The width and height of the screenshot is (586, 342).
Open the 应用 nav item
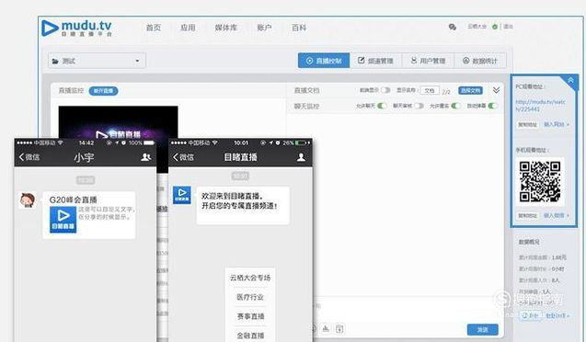(188, 28)
